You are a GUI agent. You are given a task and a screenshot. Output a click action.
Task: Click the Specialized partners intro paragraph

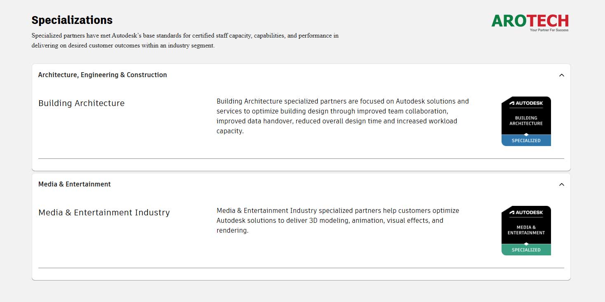pyautogui.click(x=185, y=40)
